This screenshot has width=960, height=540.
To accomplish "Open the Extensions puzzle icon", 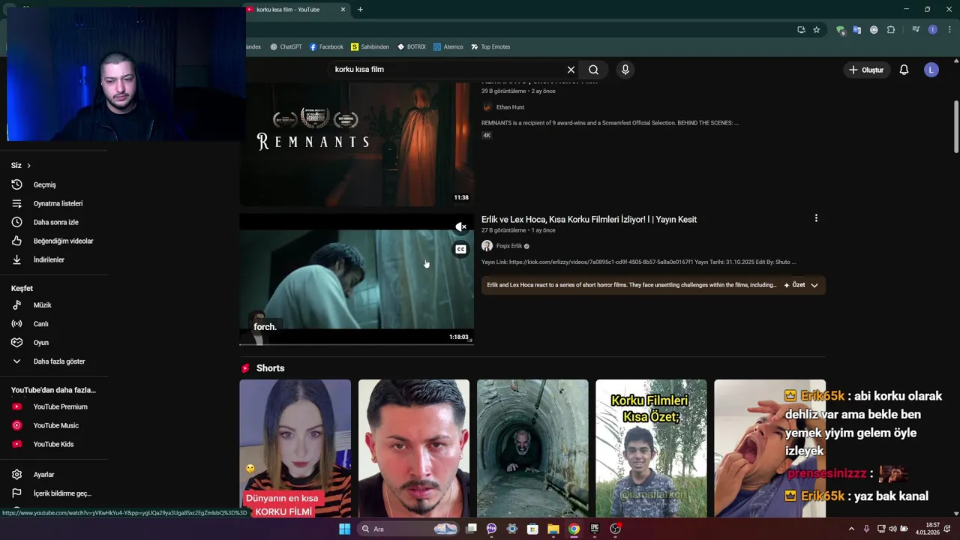I will (891, 30).
